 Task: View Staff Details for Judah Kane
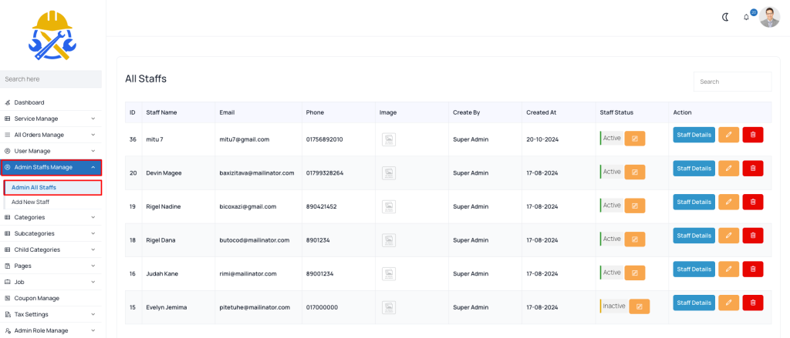click(x=694, y=269)
